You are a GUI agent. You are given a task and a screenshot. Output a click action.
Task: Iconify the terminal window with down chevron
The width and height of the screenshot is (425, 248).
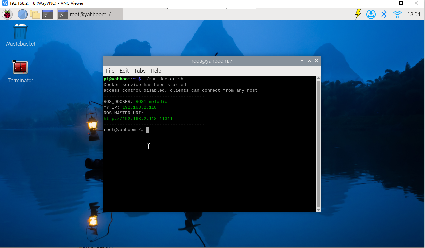click(302, 61)
